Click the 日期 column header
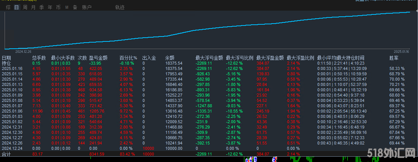418x162 pixels. point(6,58)
